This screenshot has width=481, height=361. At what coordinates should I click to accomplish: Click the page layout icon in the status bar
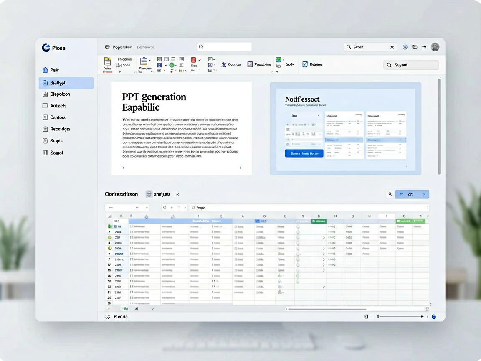coord(366,317)
